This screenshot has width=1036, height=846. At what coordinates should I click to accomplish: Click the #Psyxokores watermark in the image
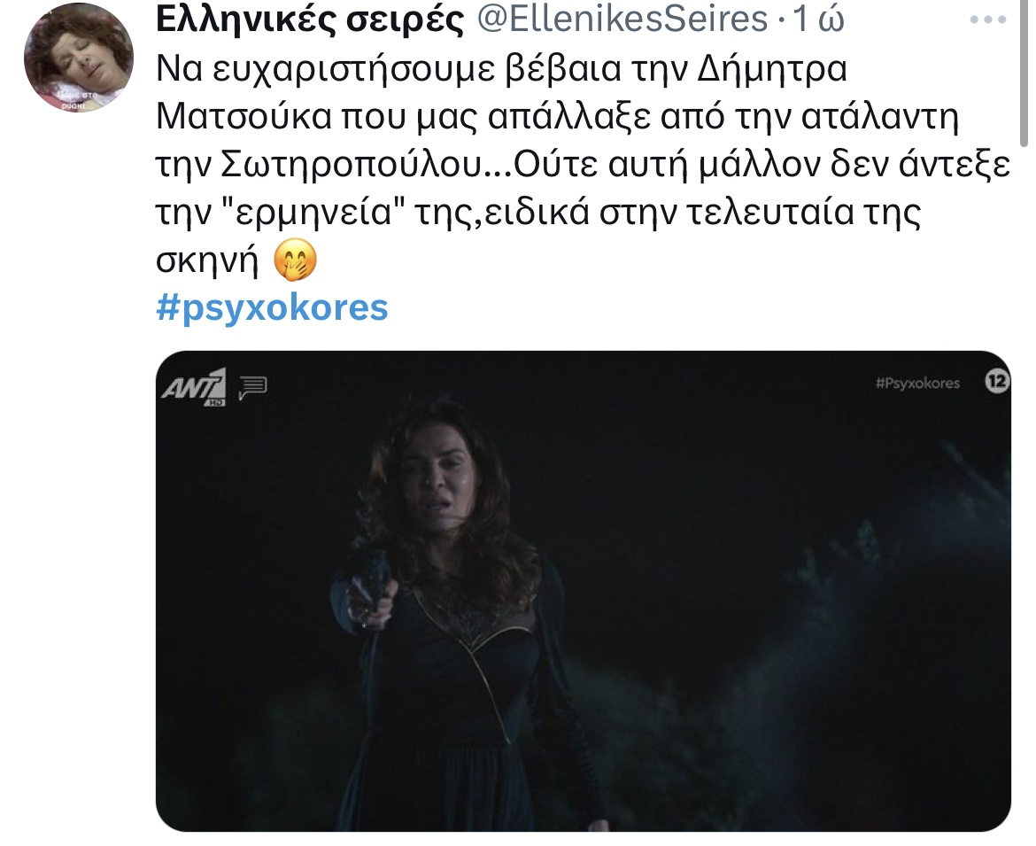(x=917, y=383)
